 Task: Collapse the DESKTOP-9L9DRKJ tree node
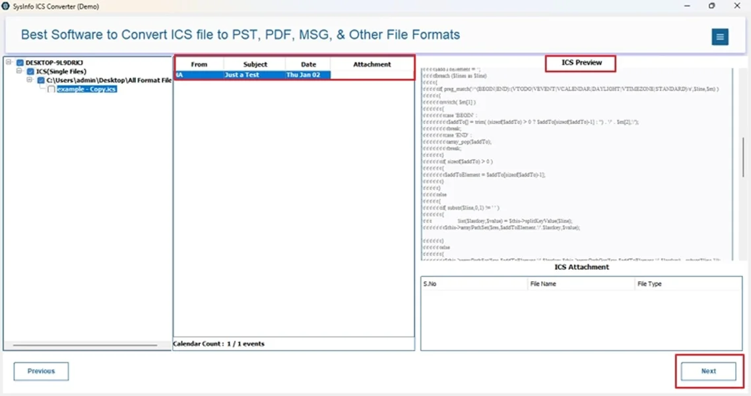tap(9, 62)
